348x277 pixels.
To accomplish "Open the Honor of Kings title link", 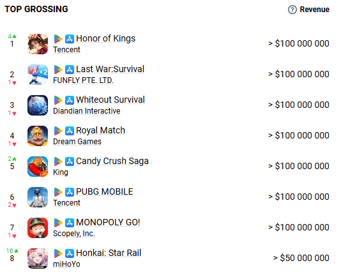I will click(105, 38).
